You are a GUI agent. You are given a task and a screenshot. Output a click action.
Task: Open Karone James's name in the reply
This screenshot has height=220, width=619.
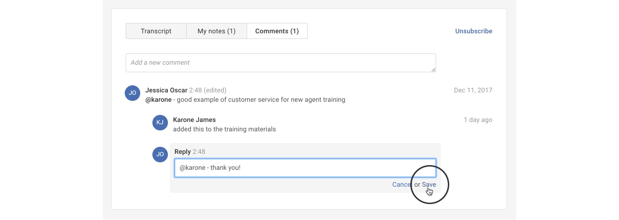click(x=194, y=120)
